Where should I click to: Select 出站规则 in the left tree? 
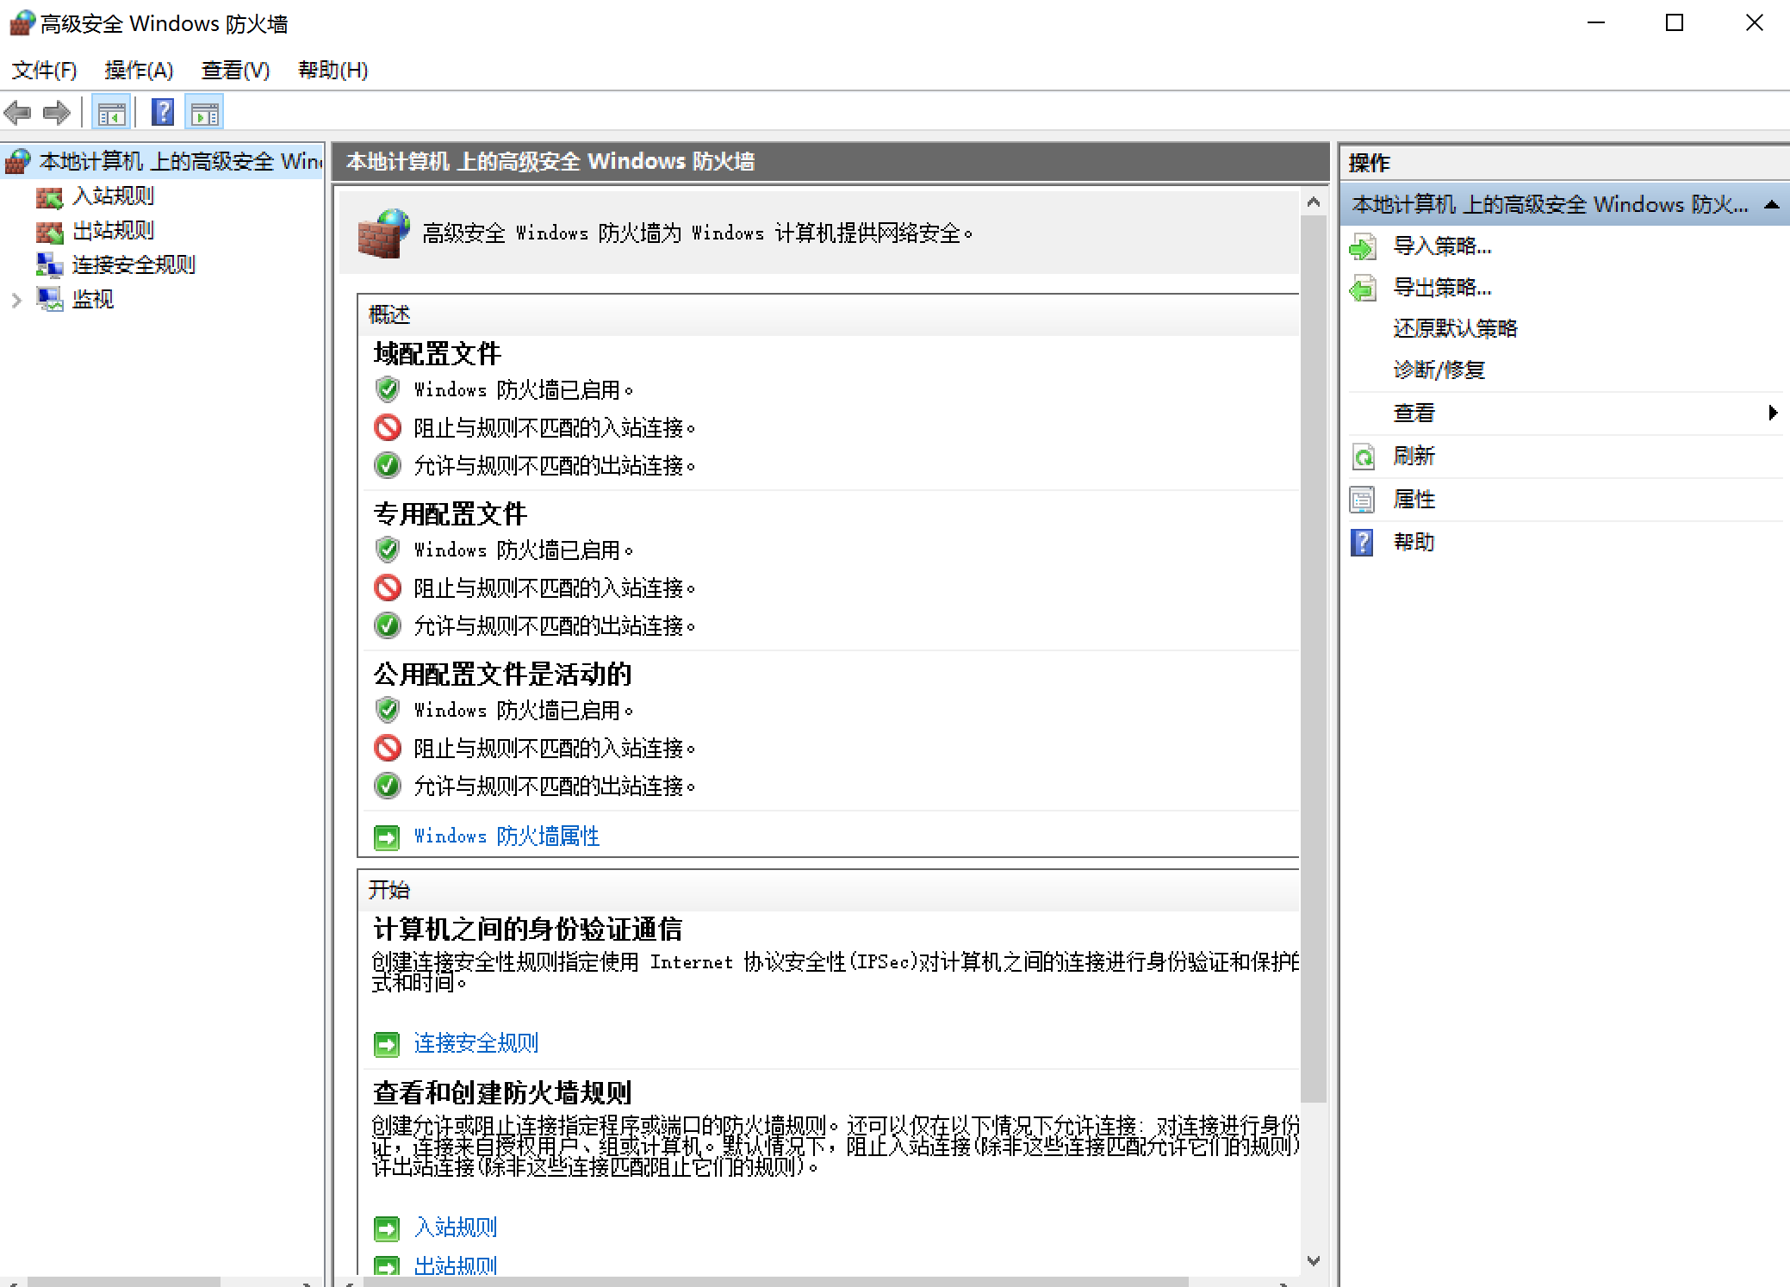[113, 231]
